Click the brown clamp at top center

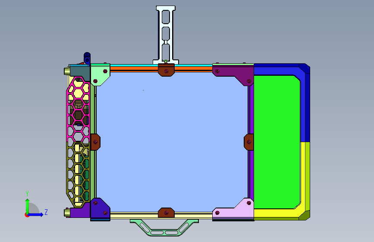click(166, 70)
